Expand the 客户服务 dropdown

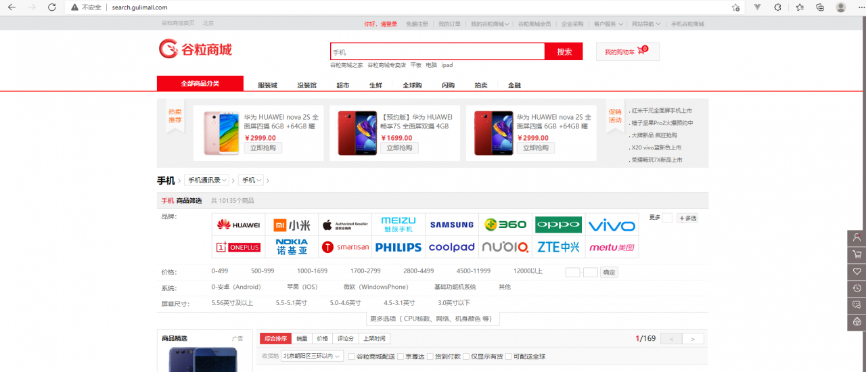(609, 24)
